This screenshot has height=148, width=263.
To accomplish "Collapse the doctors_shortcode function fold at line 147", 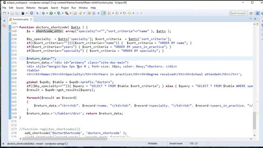I will pos(18,27).
